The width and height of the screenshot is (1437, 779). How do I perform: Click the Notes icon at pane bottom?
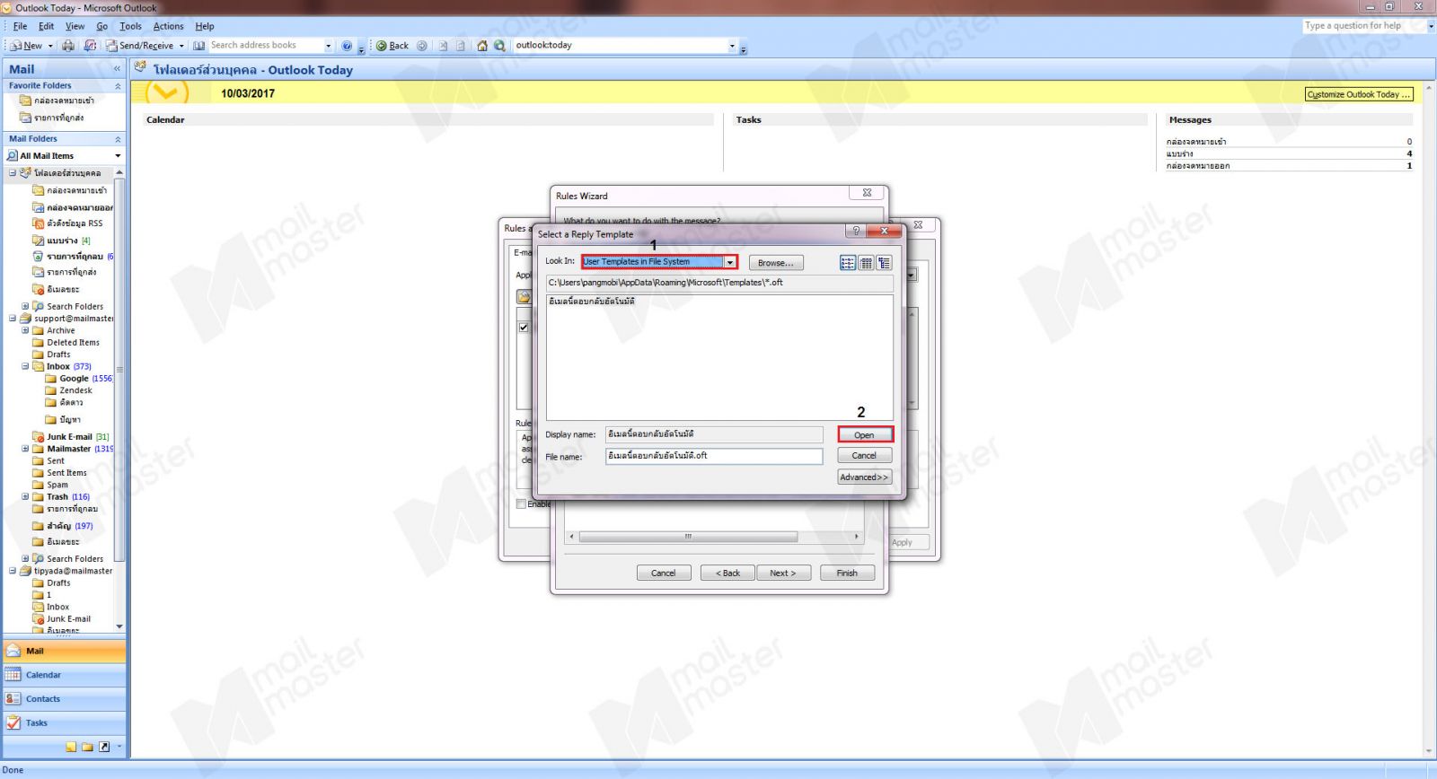click(x=71, y=747)
